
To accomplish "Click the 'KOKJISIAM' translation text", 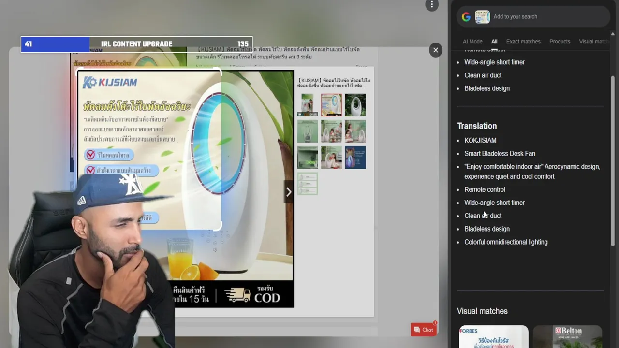I will (480, 140).
